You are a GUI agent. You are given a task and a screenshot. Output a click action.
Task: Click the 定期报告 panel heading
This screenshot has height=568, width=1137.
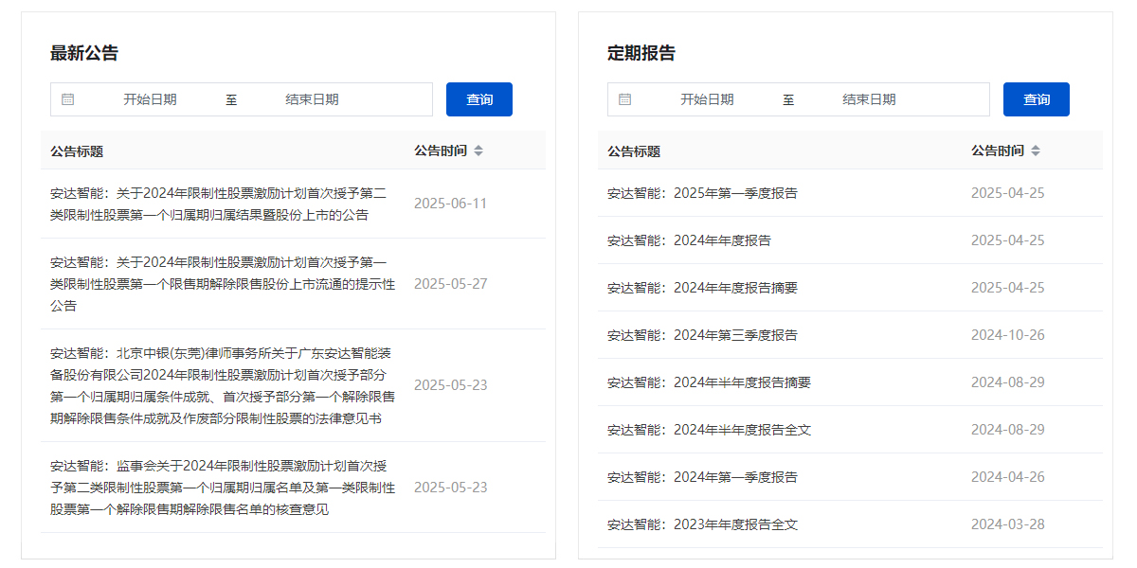click(641, 53)
